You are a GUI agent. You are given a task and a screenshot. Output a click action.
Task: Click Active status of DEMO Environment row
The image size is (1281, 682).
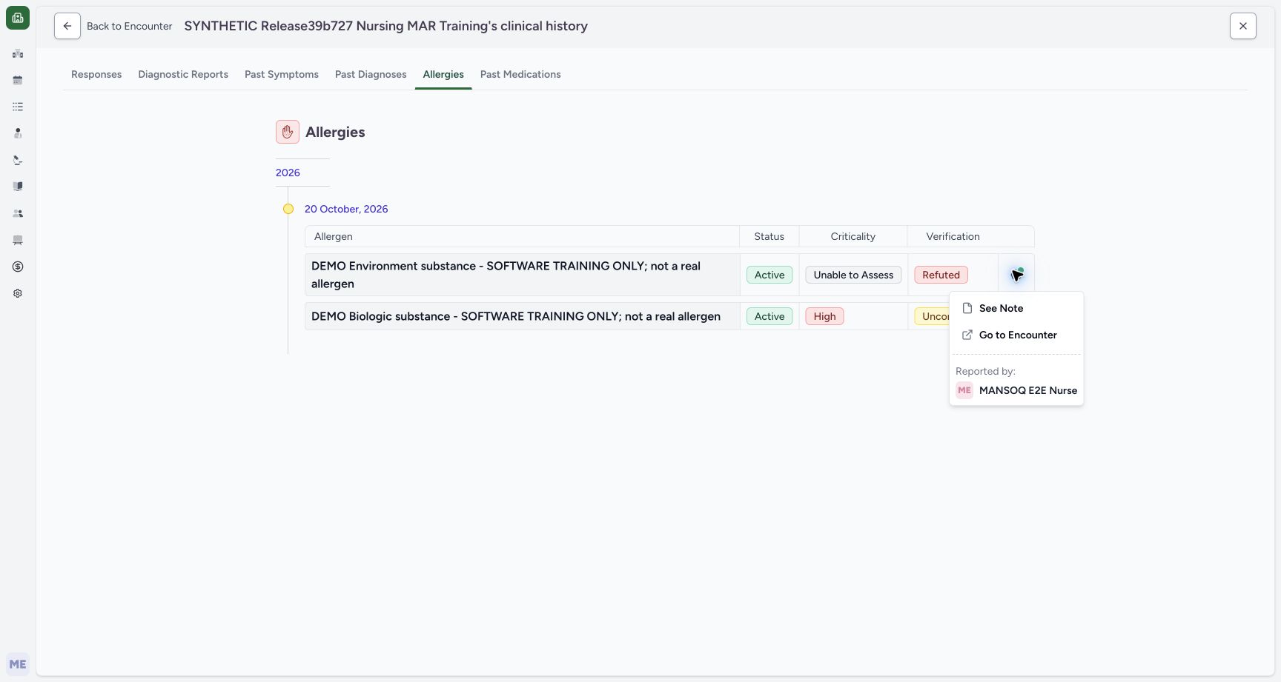tap(769, 275)
